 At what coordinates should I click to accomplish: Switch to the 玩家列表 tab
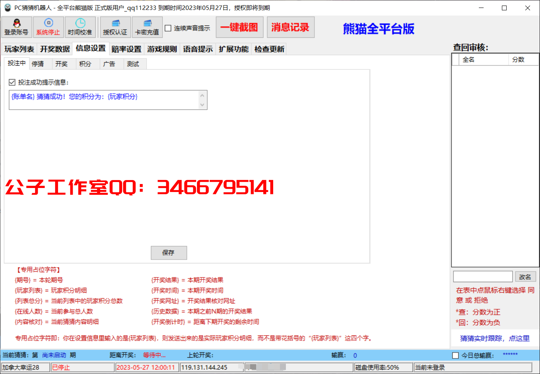pos(19,49)
